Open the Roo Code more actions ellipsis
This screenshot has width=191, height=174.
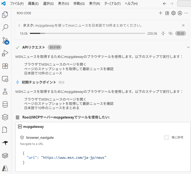(186, 13)
